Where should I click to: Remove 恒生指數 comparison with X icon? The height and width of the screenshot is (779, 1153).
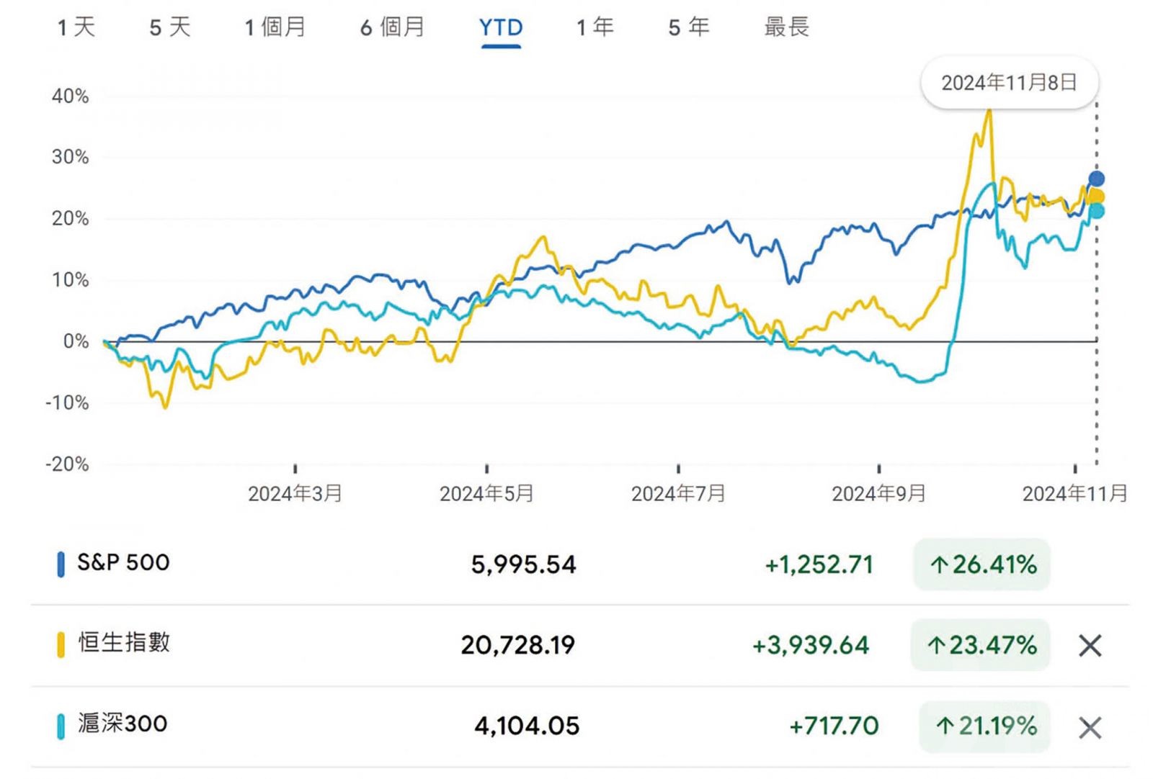[1090, 646]
